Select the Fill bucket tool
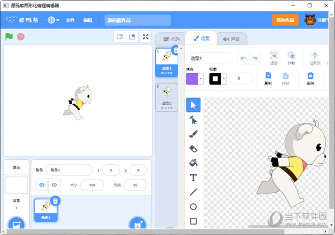Image resolution: width=335 pixels, height=235 pixels. point(193,163)
